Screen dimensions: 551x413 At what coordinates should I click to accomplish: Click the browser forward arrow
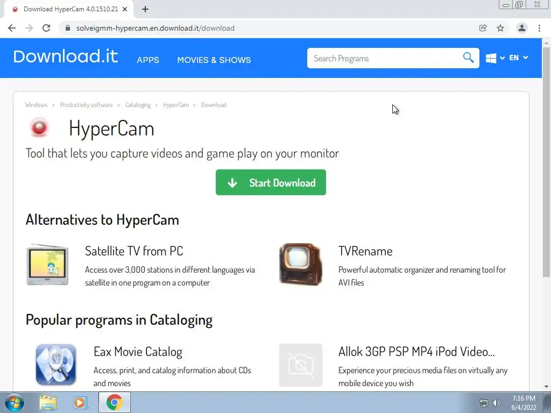pyautogui.click(x=29, y=28)
